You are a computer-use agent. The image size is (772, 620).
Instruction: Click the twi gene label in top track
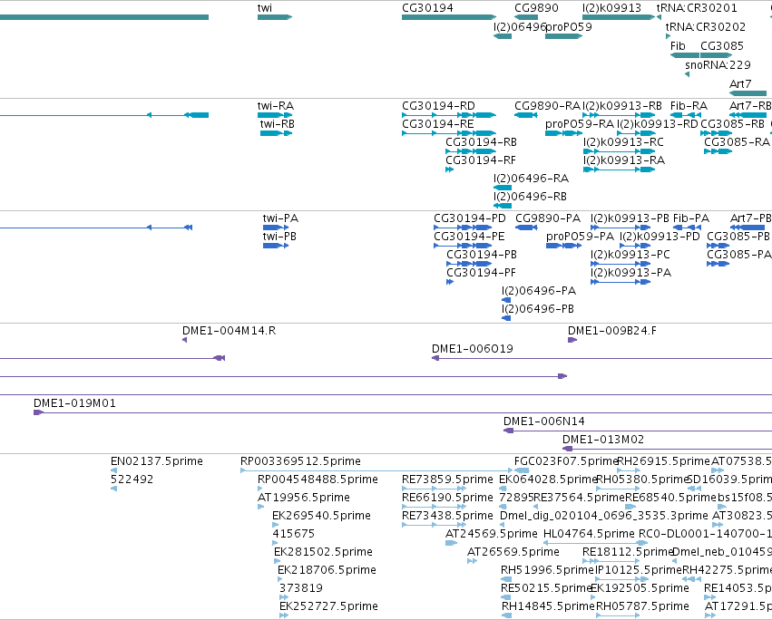point(264,8)
